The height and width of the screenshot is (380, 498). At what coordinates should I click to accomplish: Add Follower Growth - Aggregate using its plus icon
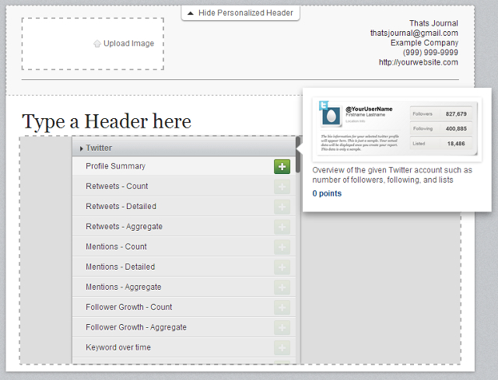pos(282,328)
